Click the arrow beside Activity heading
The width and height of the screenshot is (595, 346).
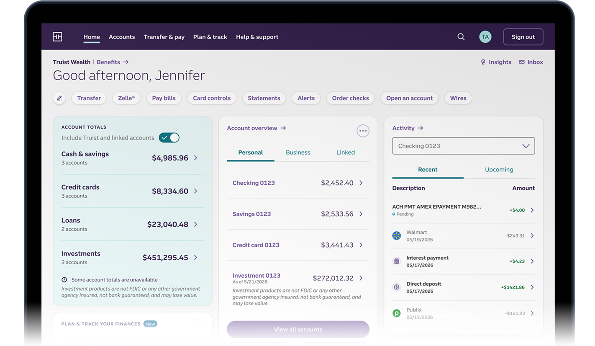pos(421,128)
